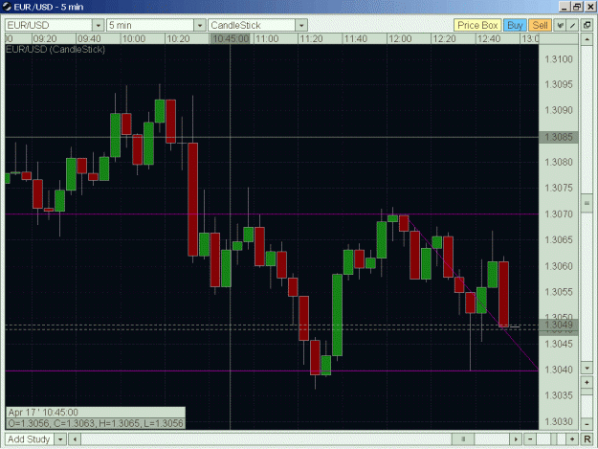This screenshot has width=598, height=449.
Task: Click the vertical zoom out minus button
Action: (x=587, y=424)
